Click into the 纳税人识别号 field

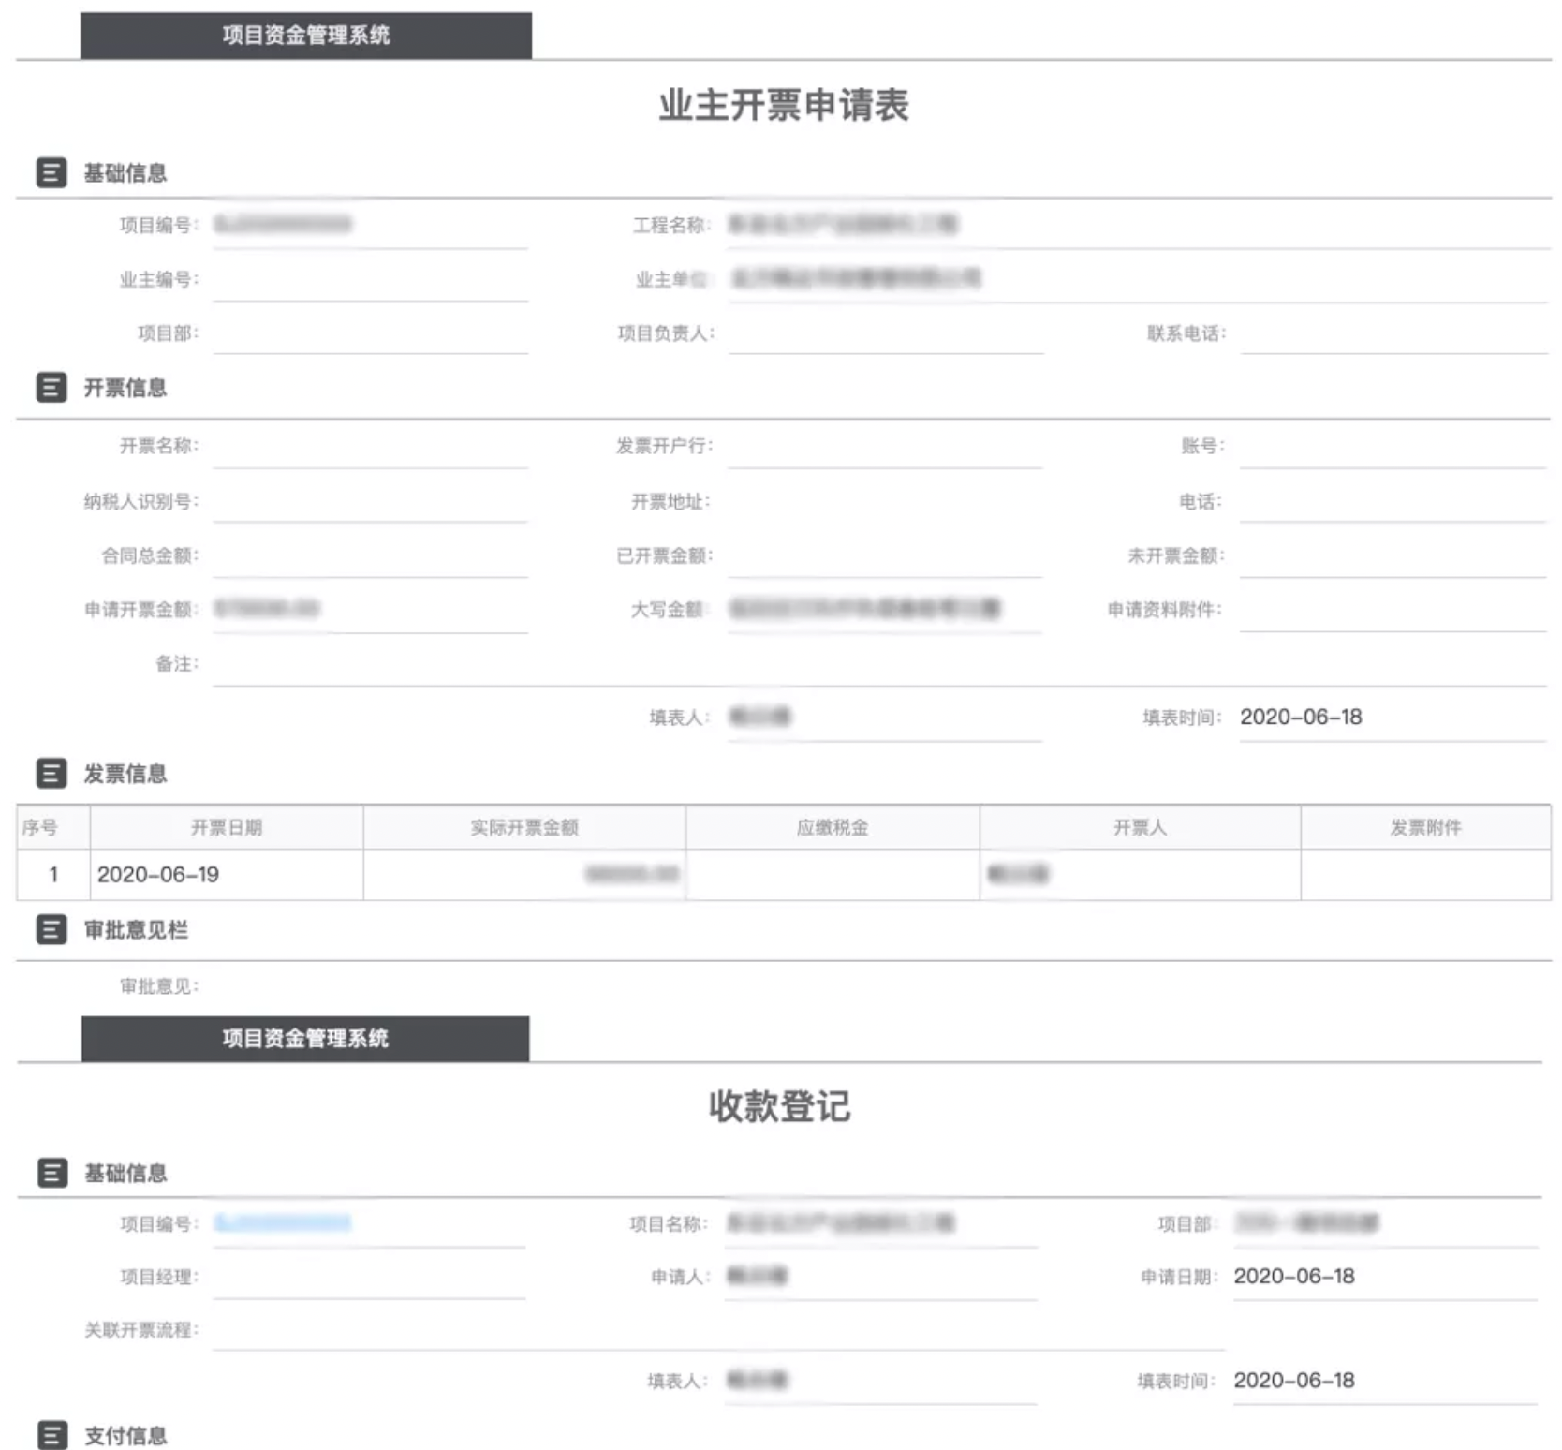click(x=370, y=502)
